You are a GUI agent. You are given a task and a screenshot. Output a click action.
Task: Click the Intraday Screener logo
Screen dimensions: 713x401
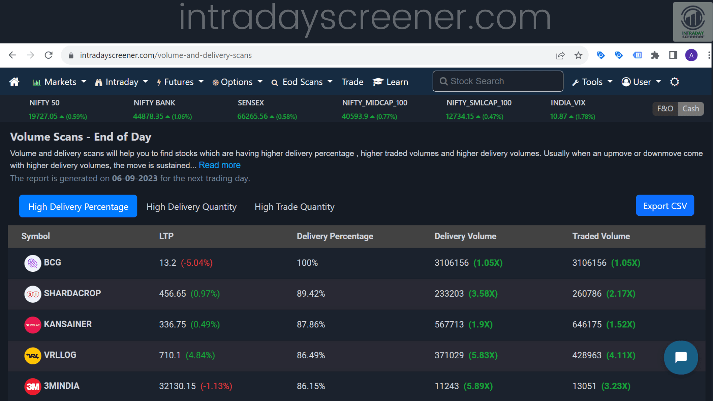click(x=693, y=22)
